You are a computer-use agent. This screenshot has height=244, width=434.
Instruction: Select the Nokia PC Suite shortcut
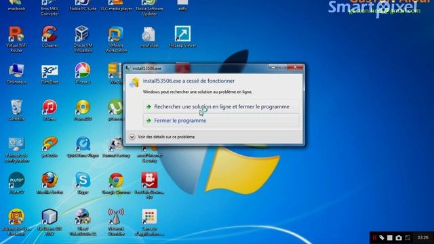click(x=83, y=5)
